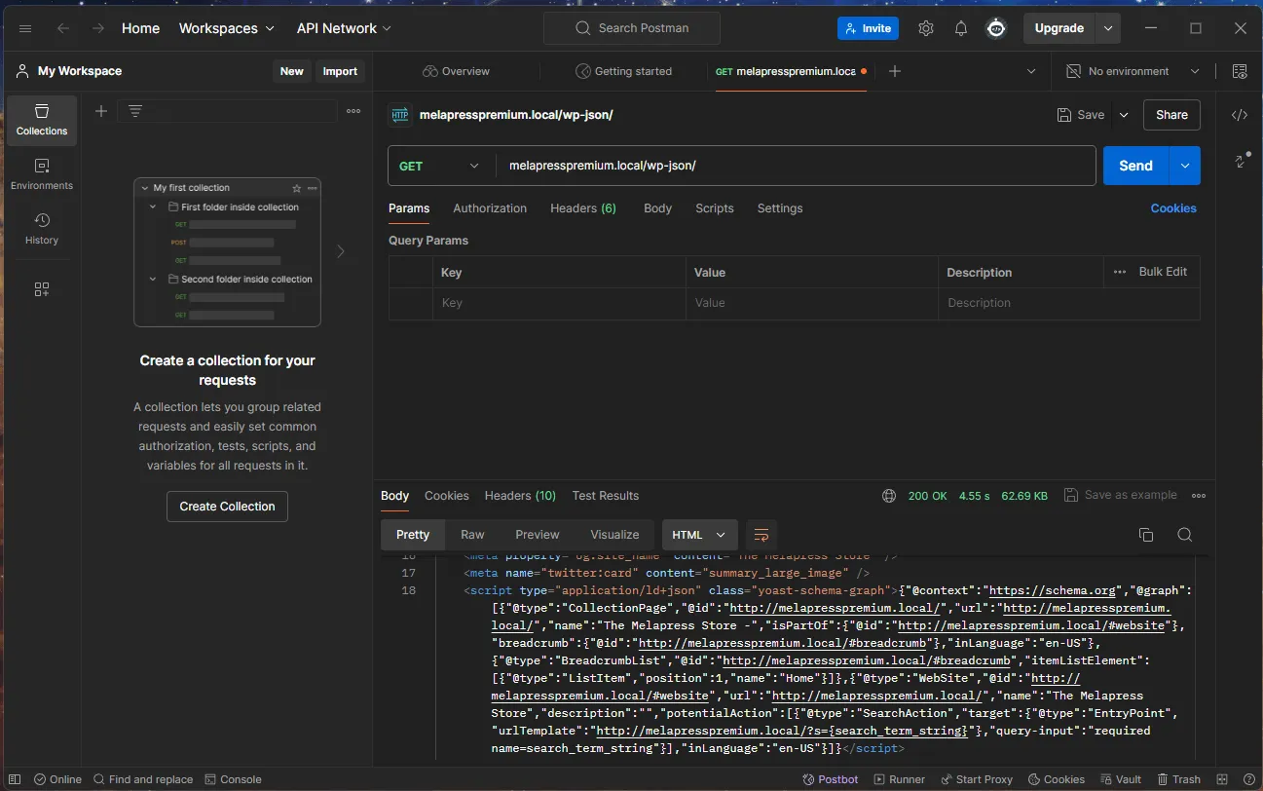
Task: Copy the response body icon
Action: 1146,535
